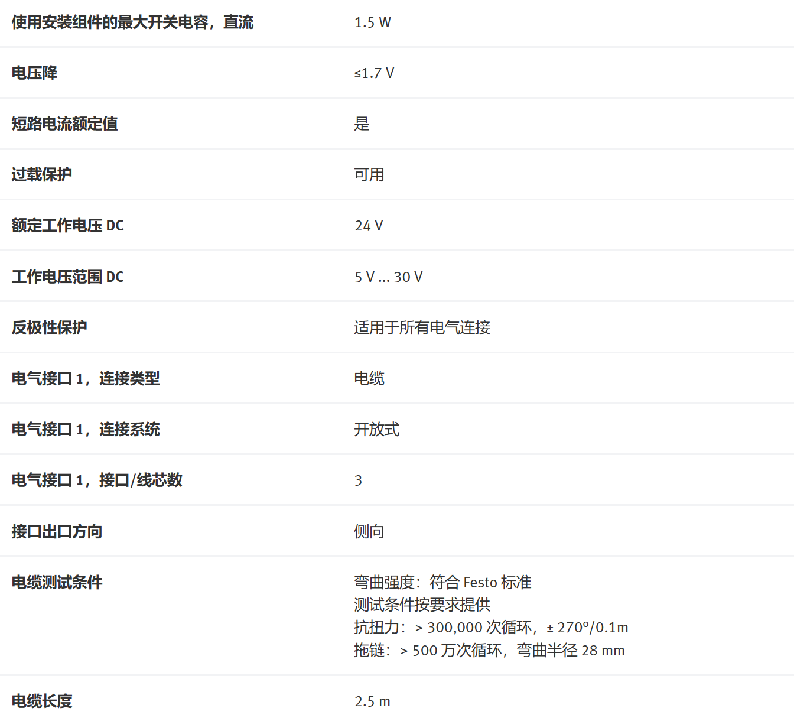This screenshot has width=794, height=721.
Task: Click the 电缆测试条件 label
Action: [x=57, y=583]
